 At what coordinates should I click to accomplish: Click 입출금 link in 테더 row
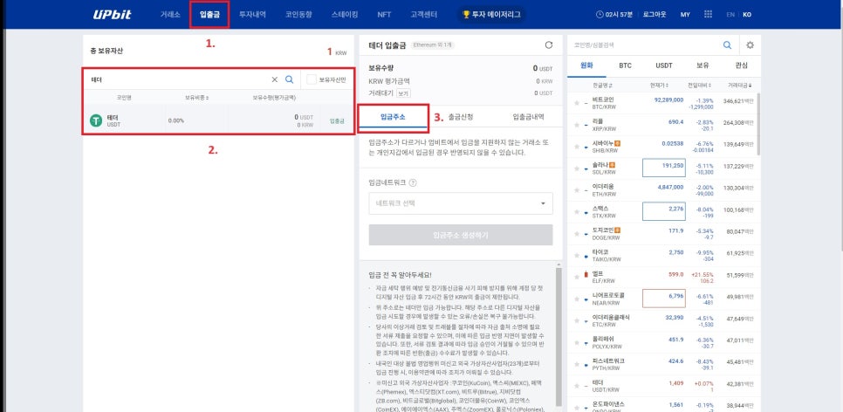point(337,121)
